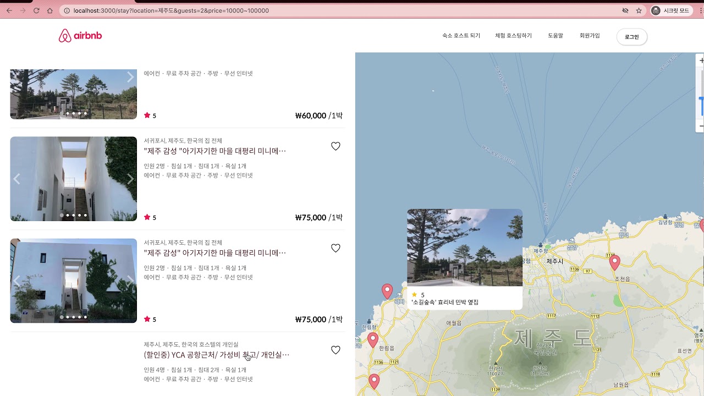The height and width of the screenshot is (396, 704).
Task: Open map popup photo of pine trees
Action: [x=465, y=248]
